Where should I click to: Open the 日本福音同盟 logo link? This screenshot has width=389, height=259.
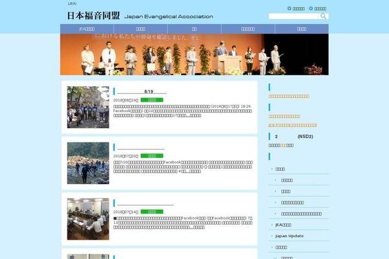(x=93, y=16)
